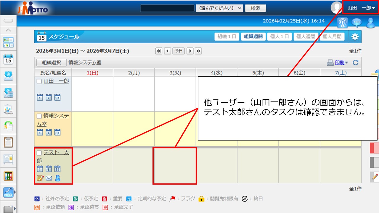Open the (選んでください) search category dropdown
This screenshot has width=379, height=213.
point(219,8)
